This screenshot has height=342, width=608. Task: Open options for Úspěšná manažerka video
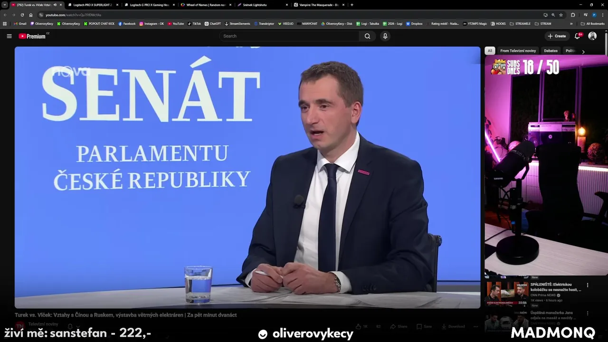click(x=588, y=313)
